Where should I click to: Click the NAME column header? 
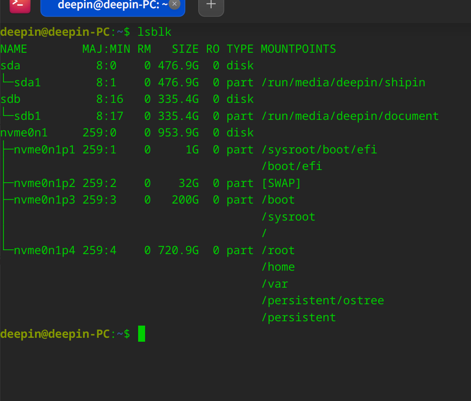coord(14,49)
